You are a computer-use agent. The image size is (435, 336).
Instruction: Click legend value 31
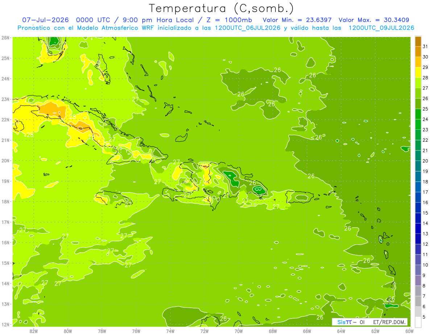426,47
